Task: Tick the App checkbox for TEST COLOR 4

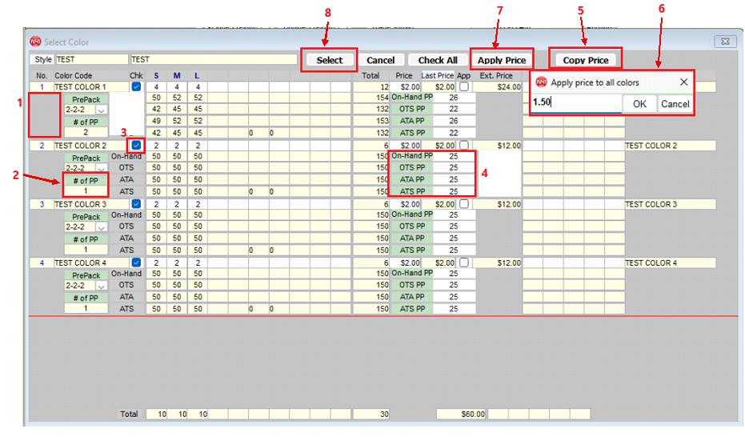Action: pos(464,263)
